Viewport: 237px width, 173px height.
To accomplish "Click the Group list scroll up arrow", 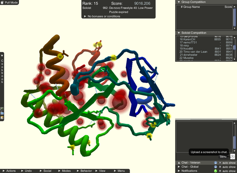I will pyautogui.click(x=234, y=7).
